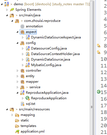Screen dimensions: 107x135
Task: Expand the mapping folder
Action: pyautogui.click(x=12, y=115)
